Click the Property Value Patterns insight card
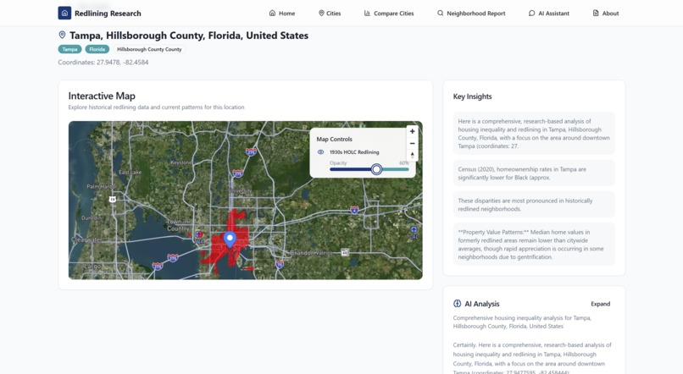This screenshot has height=374, width=683. click(x=534, y=245)
